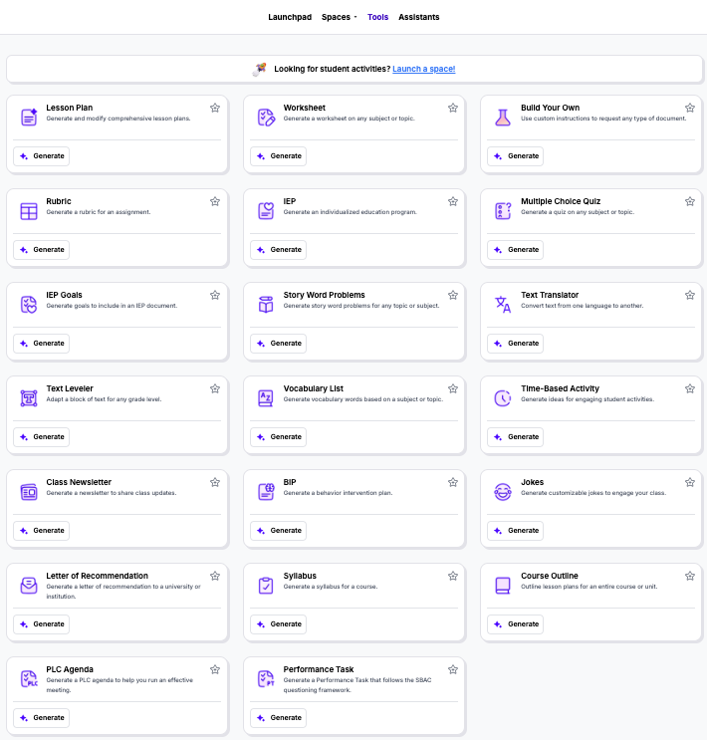Switch to the Assistants tab
The image size is (707, 740).
pyautogui.click(x=418, y=17)
